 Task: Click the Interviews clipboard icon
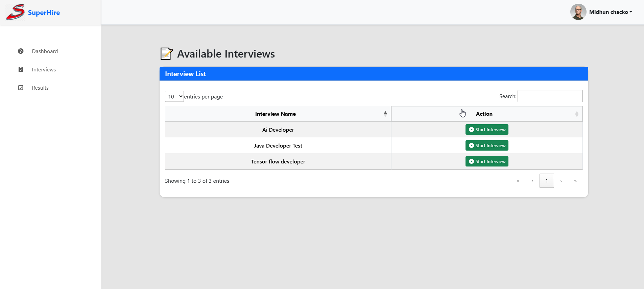pos(21,69)
